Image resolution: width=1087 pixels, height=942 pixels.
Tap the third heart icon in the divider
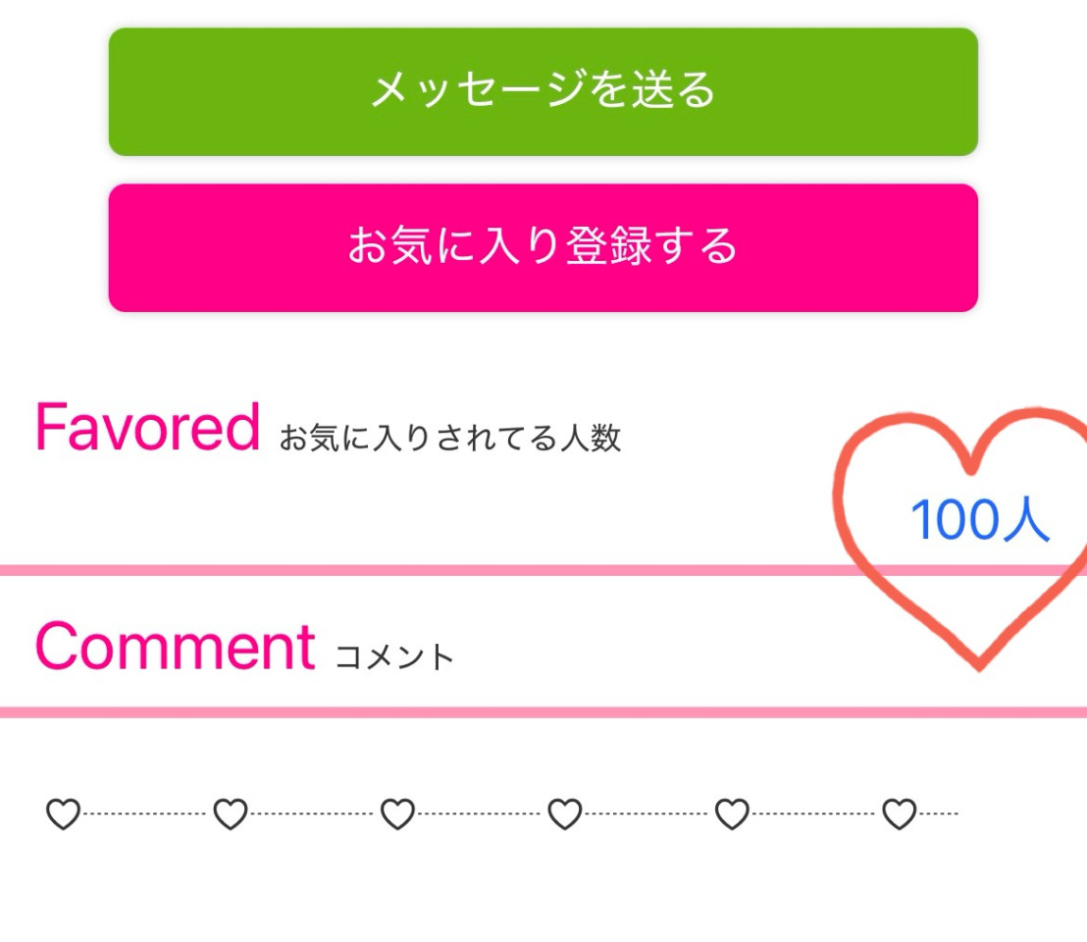coord(397,813)
